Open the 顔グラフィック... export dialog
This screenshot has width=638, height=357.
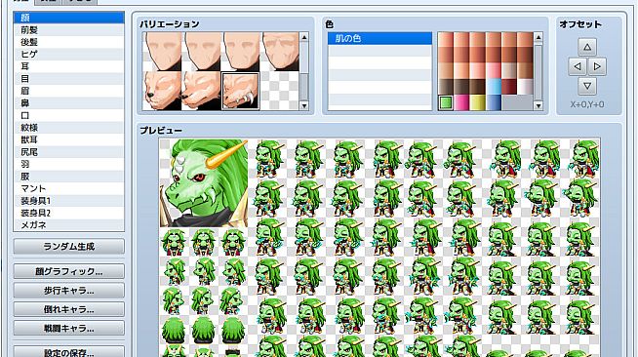click(x=68, y=271)
